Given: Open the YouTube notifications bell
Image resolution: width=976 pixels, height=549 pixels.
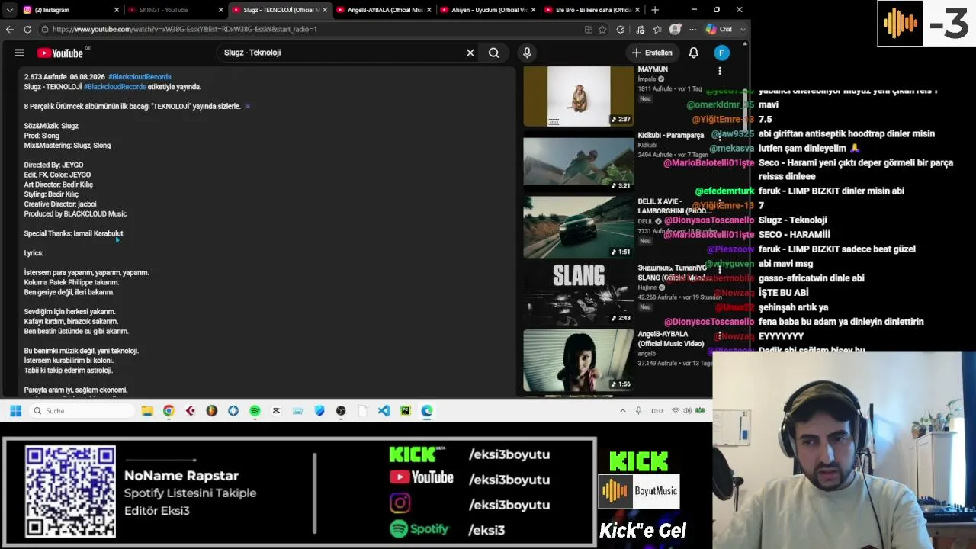Looking at the screenshot, I should [x=694, y=53].
